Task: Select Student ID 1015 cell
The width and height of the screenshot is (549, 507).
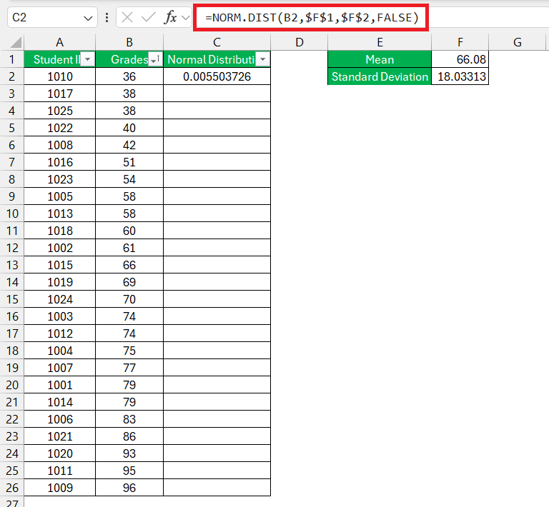Action: click(59, 265)
